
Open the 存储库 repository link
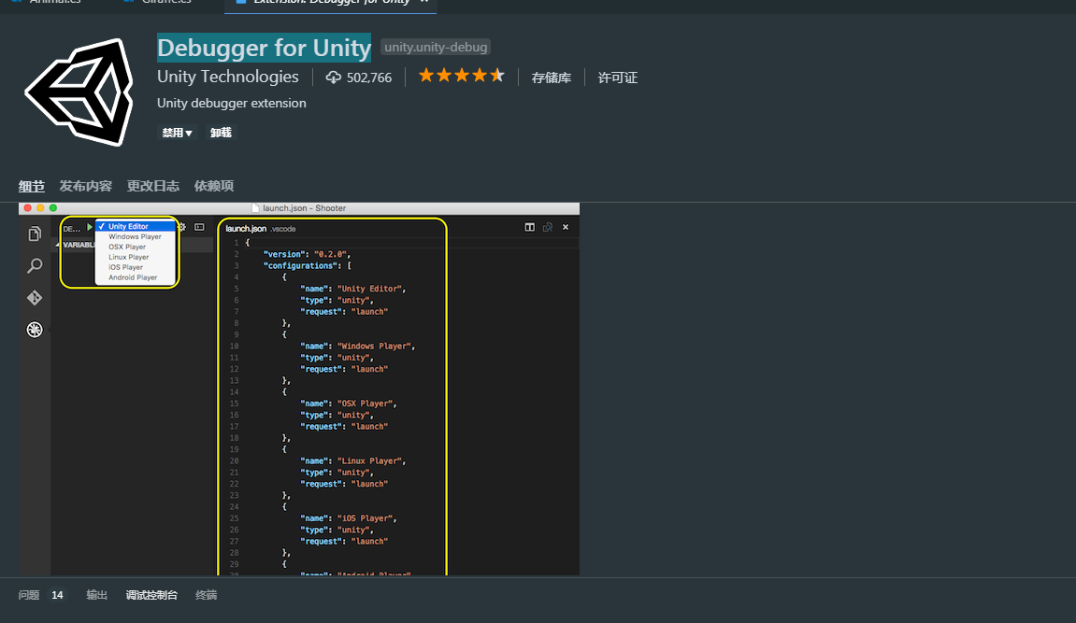[551, 78]
